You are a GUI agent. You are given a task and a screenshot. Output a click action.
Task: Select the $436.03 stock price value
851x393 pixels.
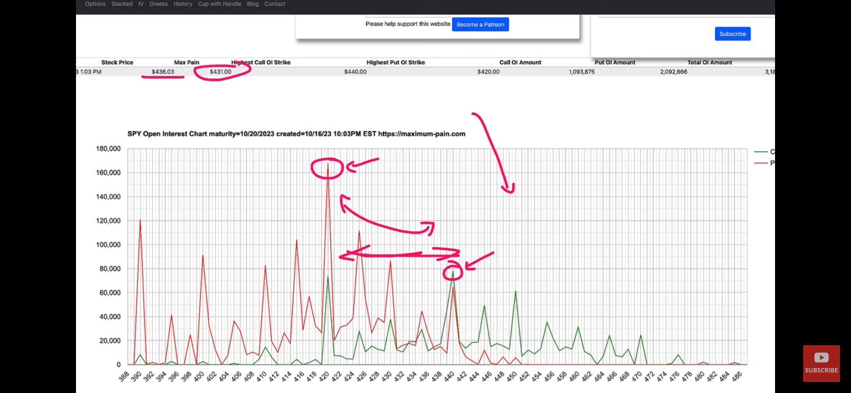pos(163,72)
